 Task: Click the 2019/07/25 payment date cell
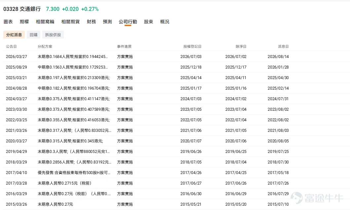click(278, 151)
